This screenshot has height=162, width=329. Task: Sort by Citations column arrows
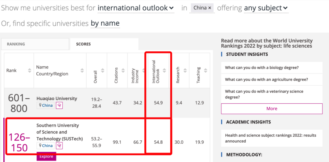(x=123, y=70)
